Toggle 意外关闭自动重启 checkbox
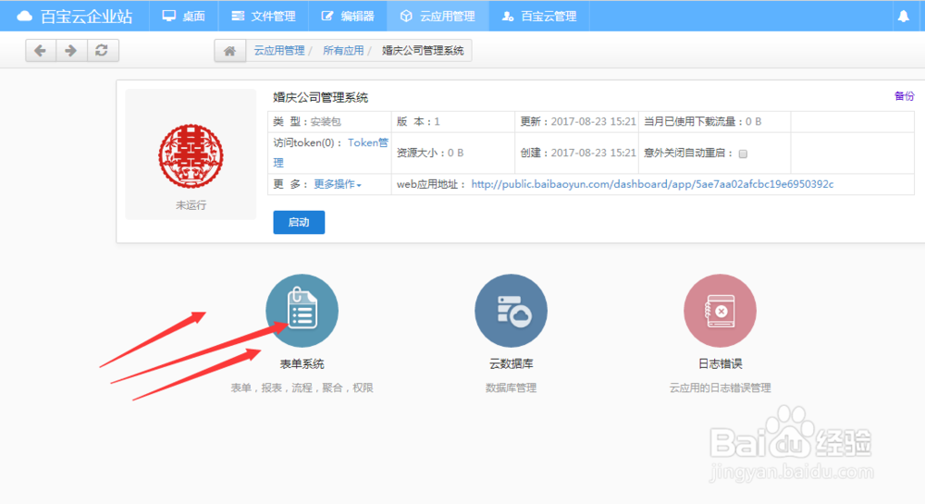The height and width of the screenshot is (504, 925). [744, 154]
